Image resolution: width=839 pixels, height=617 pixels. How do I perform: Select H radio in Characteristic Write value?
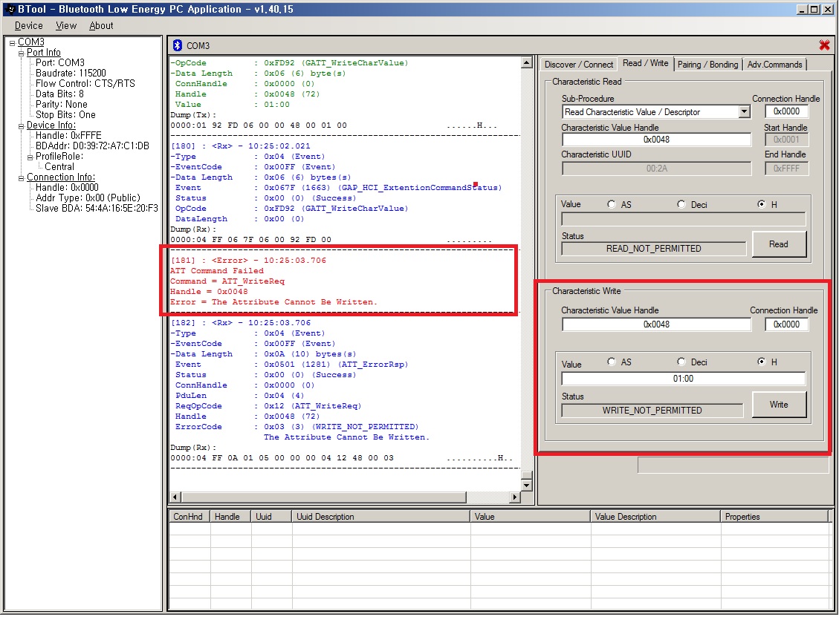(762, 362)
